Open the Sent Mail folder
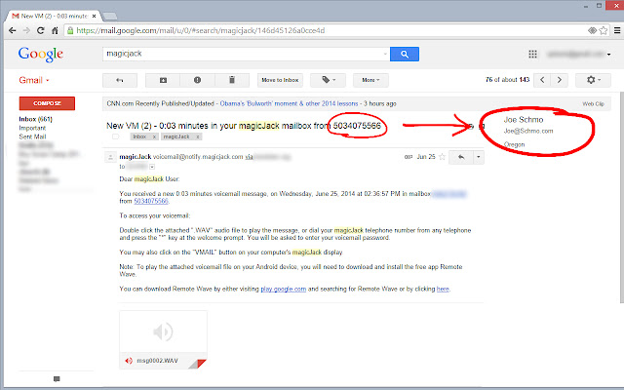The width and height of the screenshot is (624, 390). tap(32, 136)
